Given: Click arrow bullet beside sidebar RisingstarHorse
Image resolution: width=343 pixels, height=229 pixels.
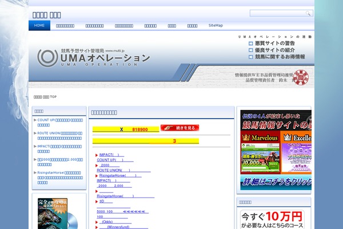Looking at the screenshot, I should (35, 173).
